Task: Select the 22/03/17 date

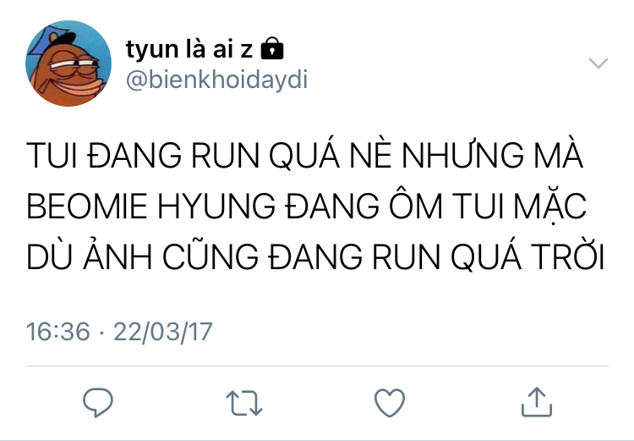Action: click(x=163, y=332)
